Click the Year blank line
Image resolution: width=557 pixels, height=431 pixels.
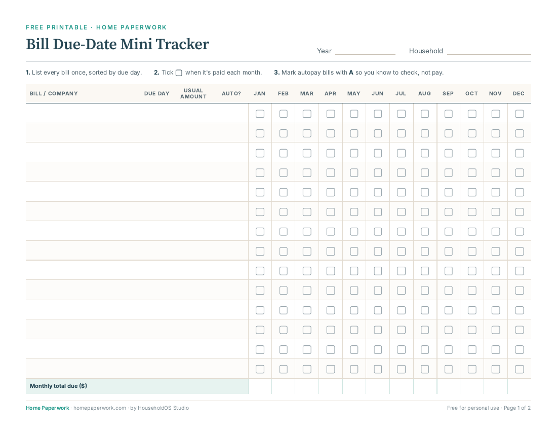365,52
